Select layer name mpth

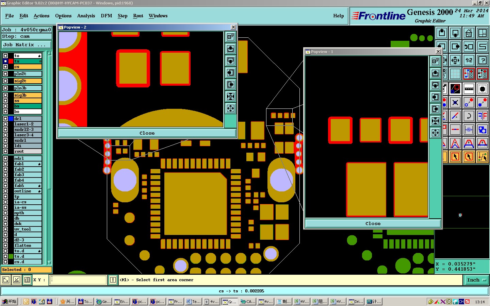(x=28, y=213)
